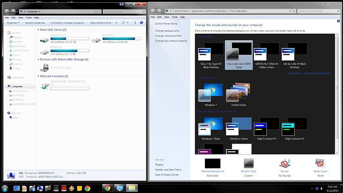Click Save theme link
This screenshot has height=193, width=343.
pyautogui.click(x=294, y=73)
